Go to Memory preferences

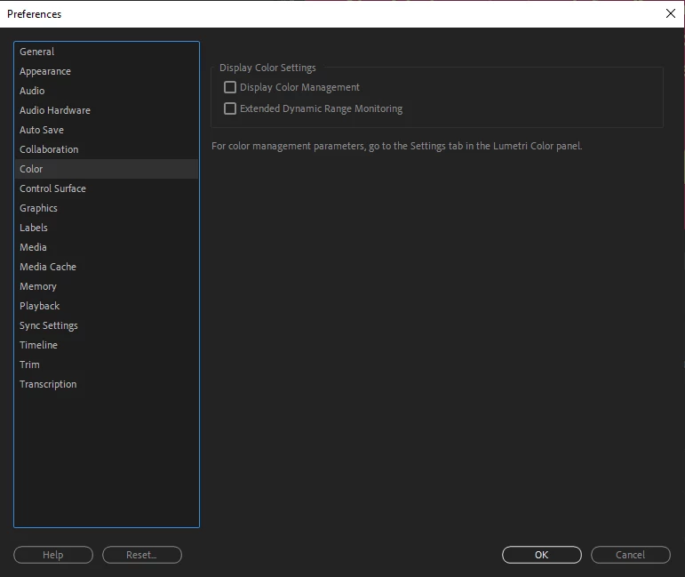[106, 286]
